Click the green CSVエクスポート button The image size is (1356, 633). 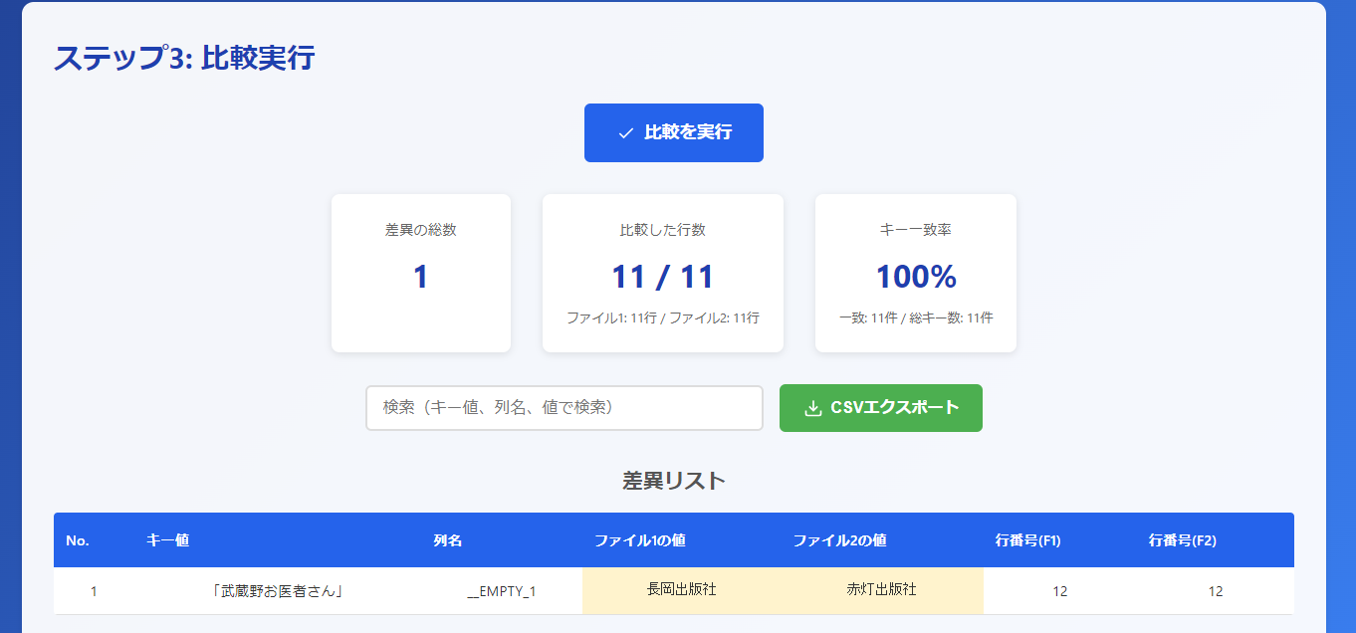click(x=880, y=407)
